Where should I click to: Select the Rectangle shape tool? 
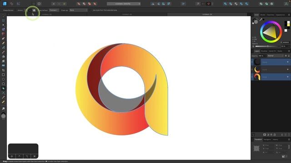(x=3, y=75)
